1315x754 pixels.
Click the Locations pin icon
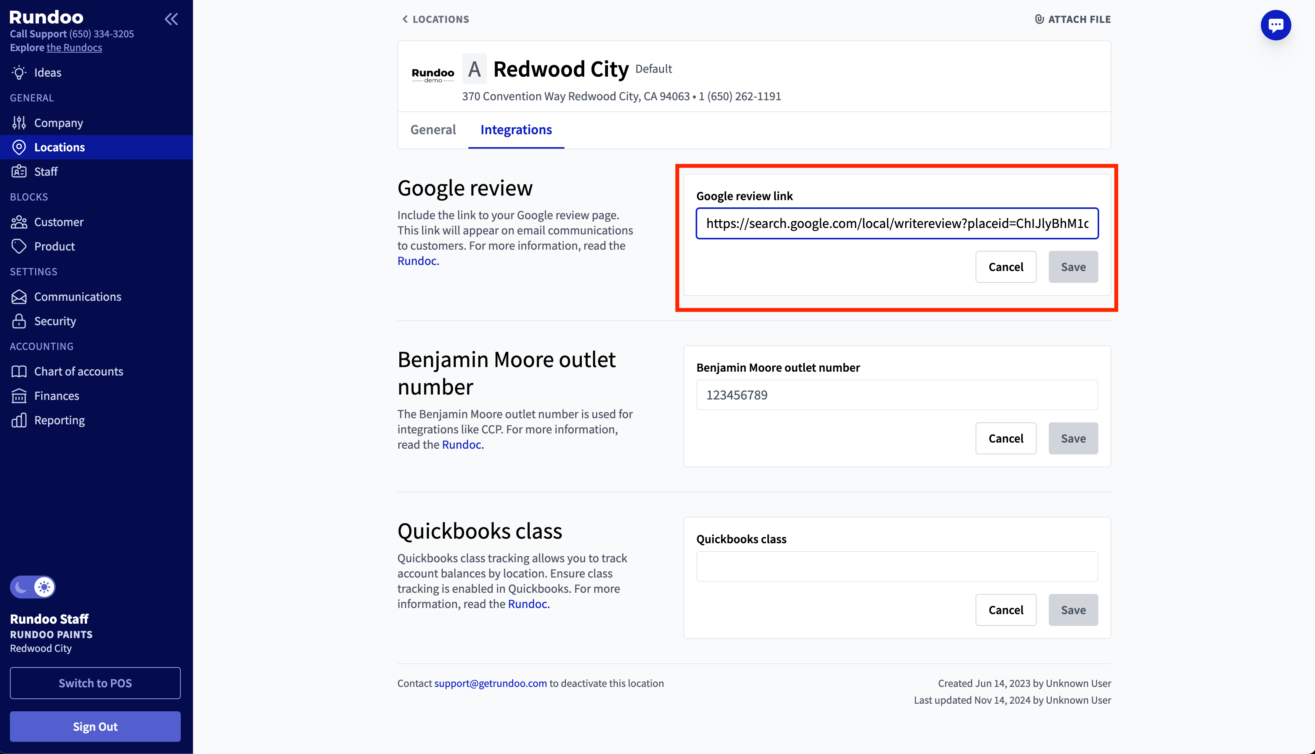click(x=19, y=147)
